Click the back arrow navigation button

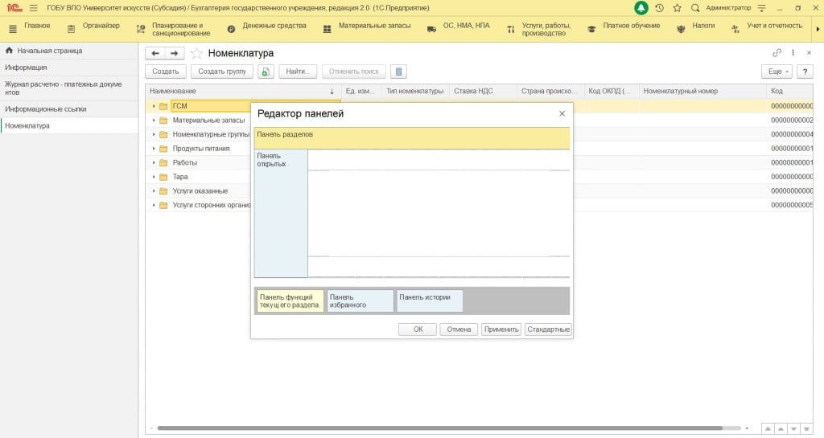coord(154,53)
